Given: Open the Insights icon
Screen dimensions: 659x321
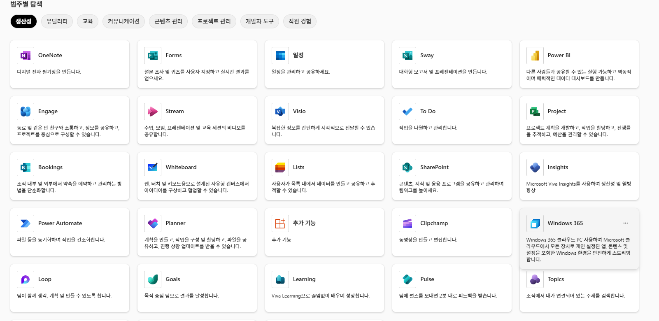Looking at the screenshot, I should tap(535, 167).
